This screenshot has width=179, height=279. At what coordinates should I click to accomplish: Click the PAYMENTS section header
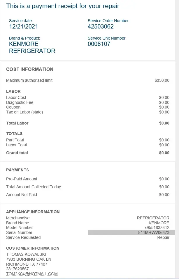[x=17, y=170]
